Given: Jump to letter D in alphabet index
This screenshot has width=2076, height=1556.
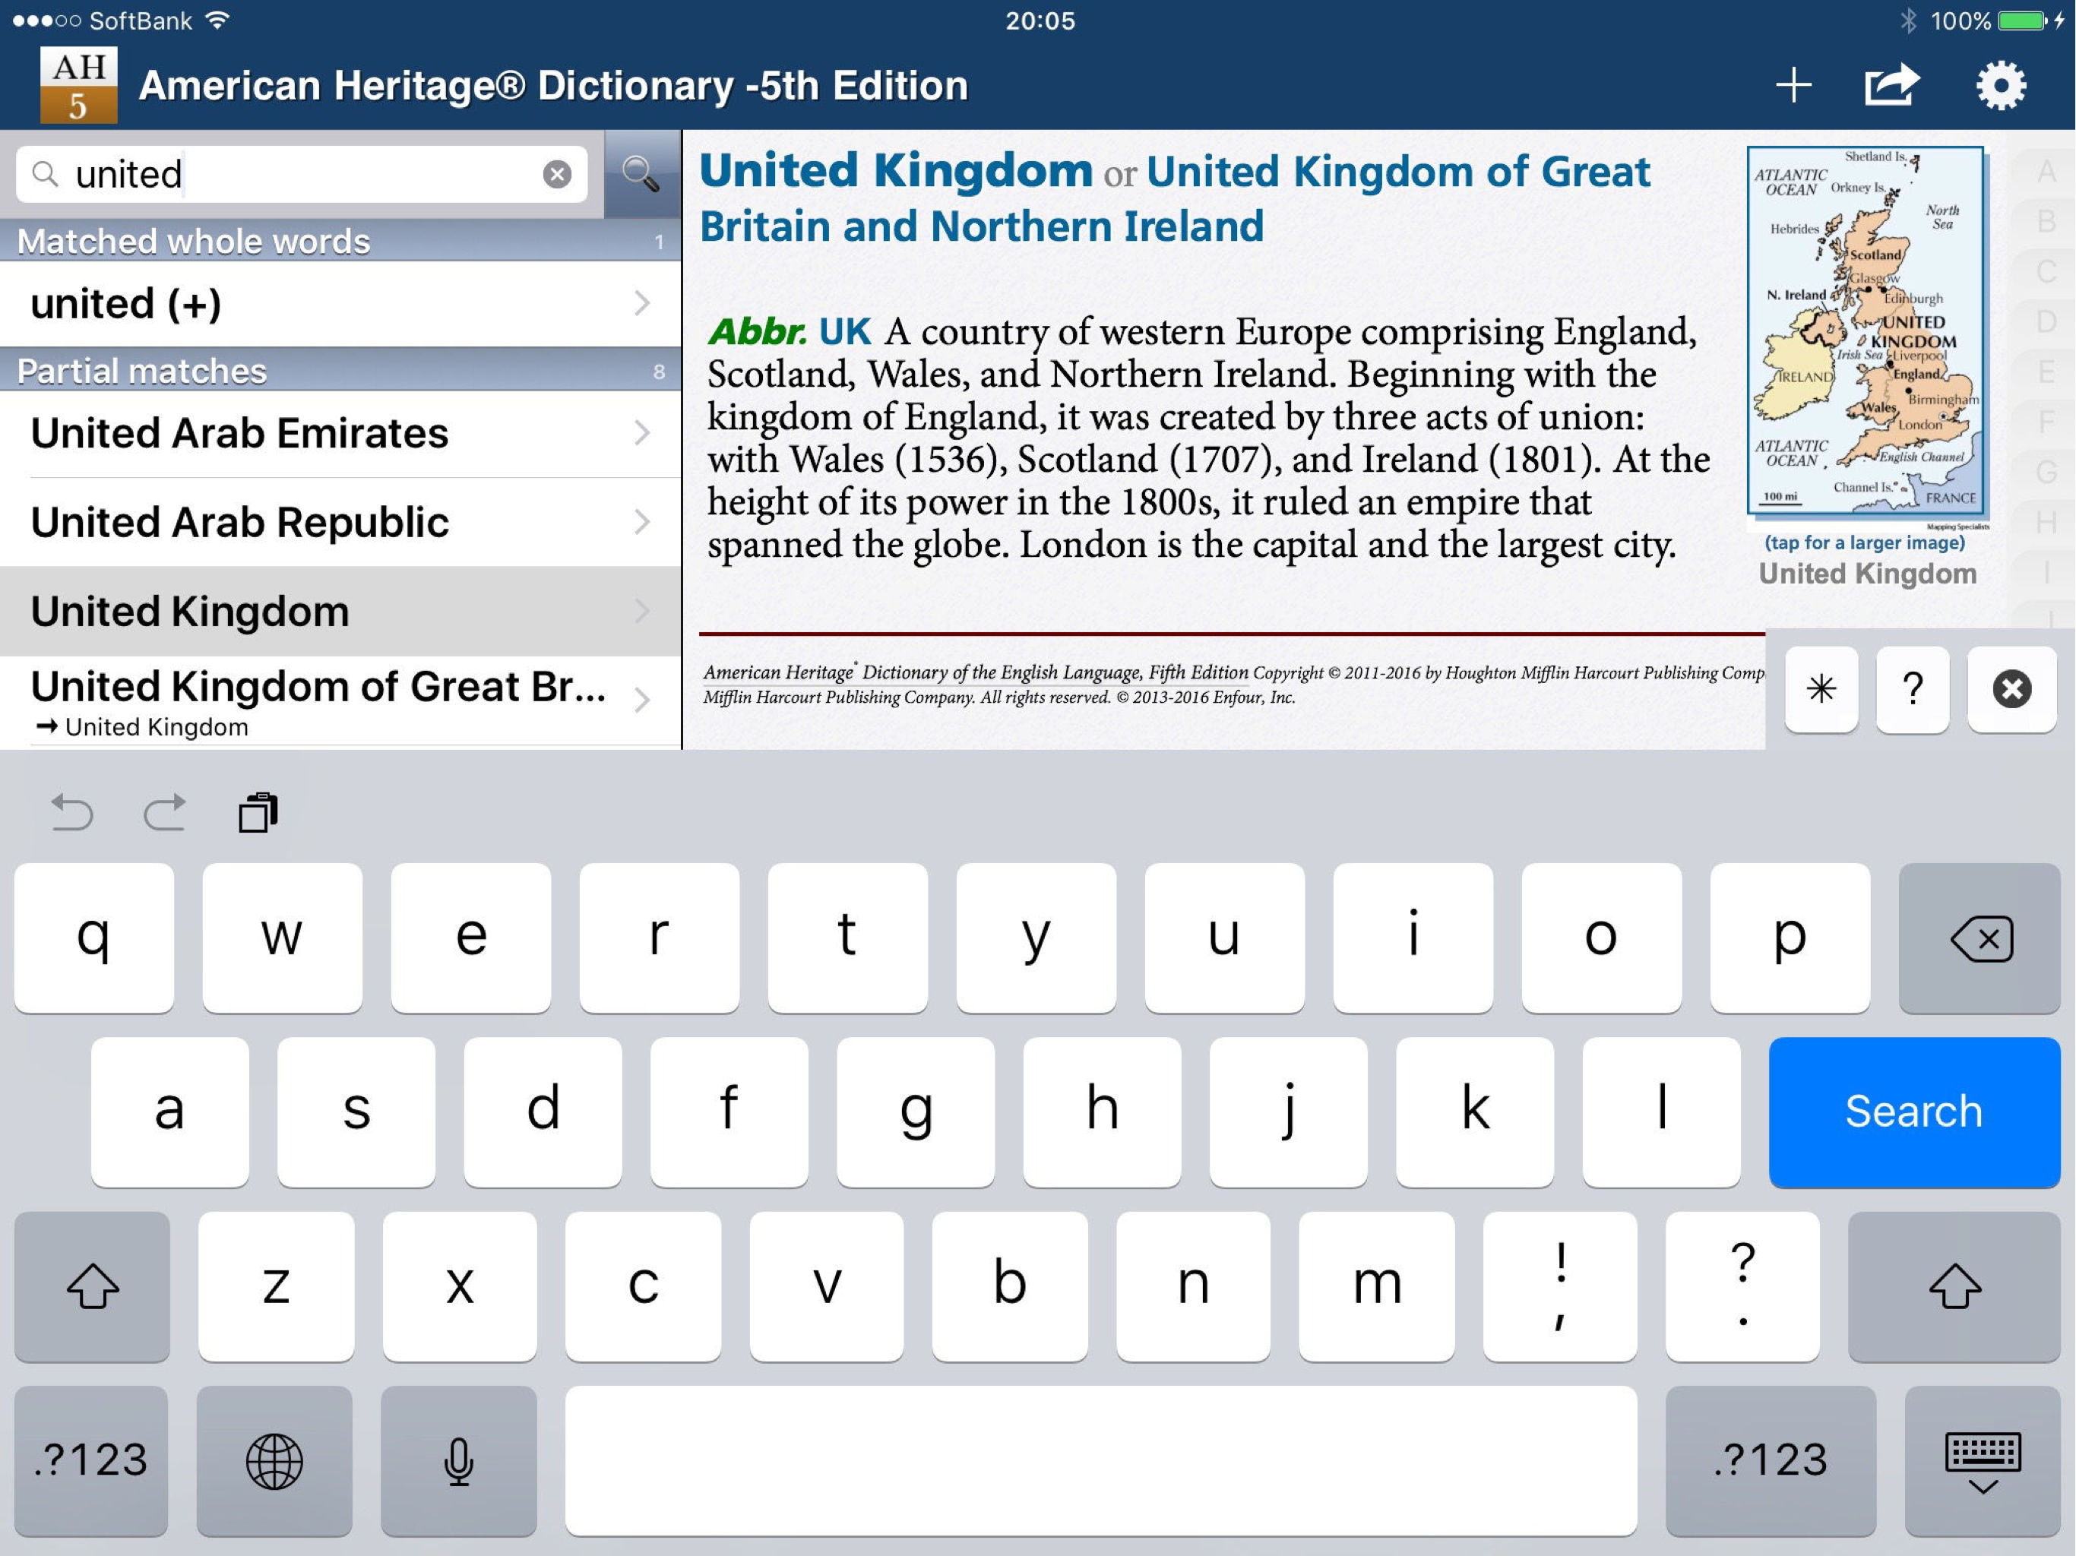Looking at the screenshot, I should coord(2047,322).
